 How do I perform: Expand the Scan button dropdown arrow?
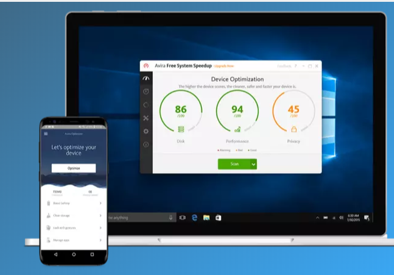(x=253, y=163)
